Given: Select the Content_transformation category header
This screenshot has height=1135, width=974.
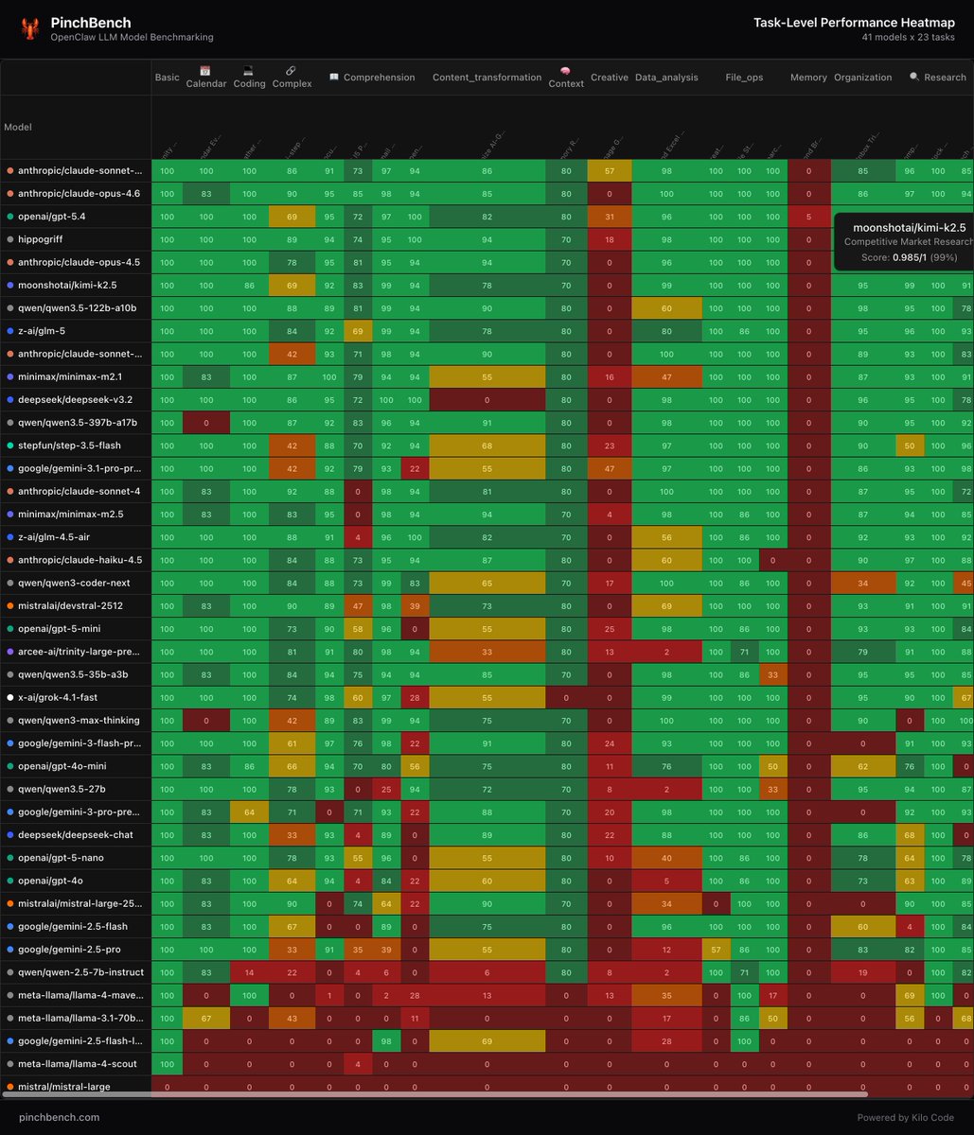Looking at the screenshot, I should tap(487, 78).
